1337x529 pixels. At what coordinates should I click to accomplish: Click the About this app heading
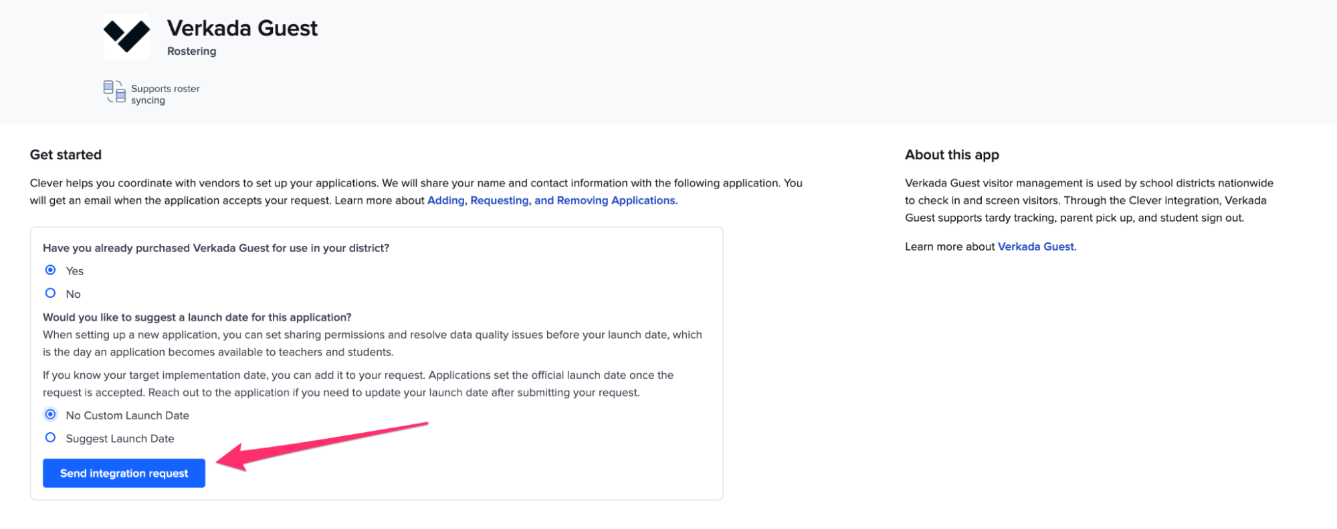pyautogui.click(x=952, y=155)
